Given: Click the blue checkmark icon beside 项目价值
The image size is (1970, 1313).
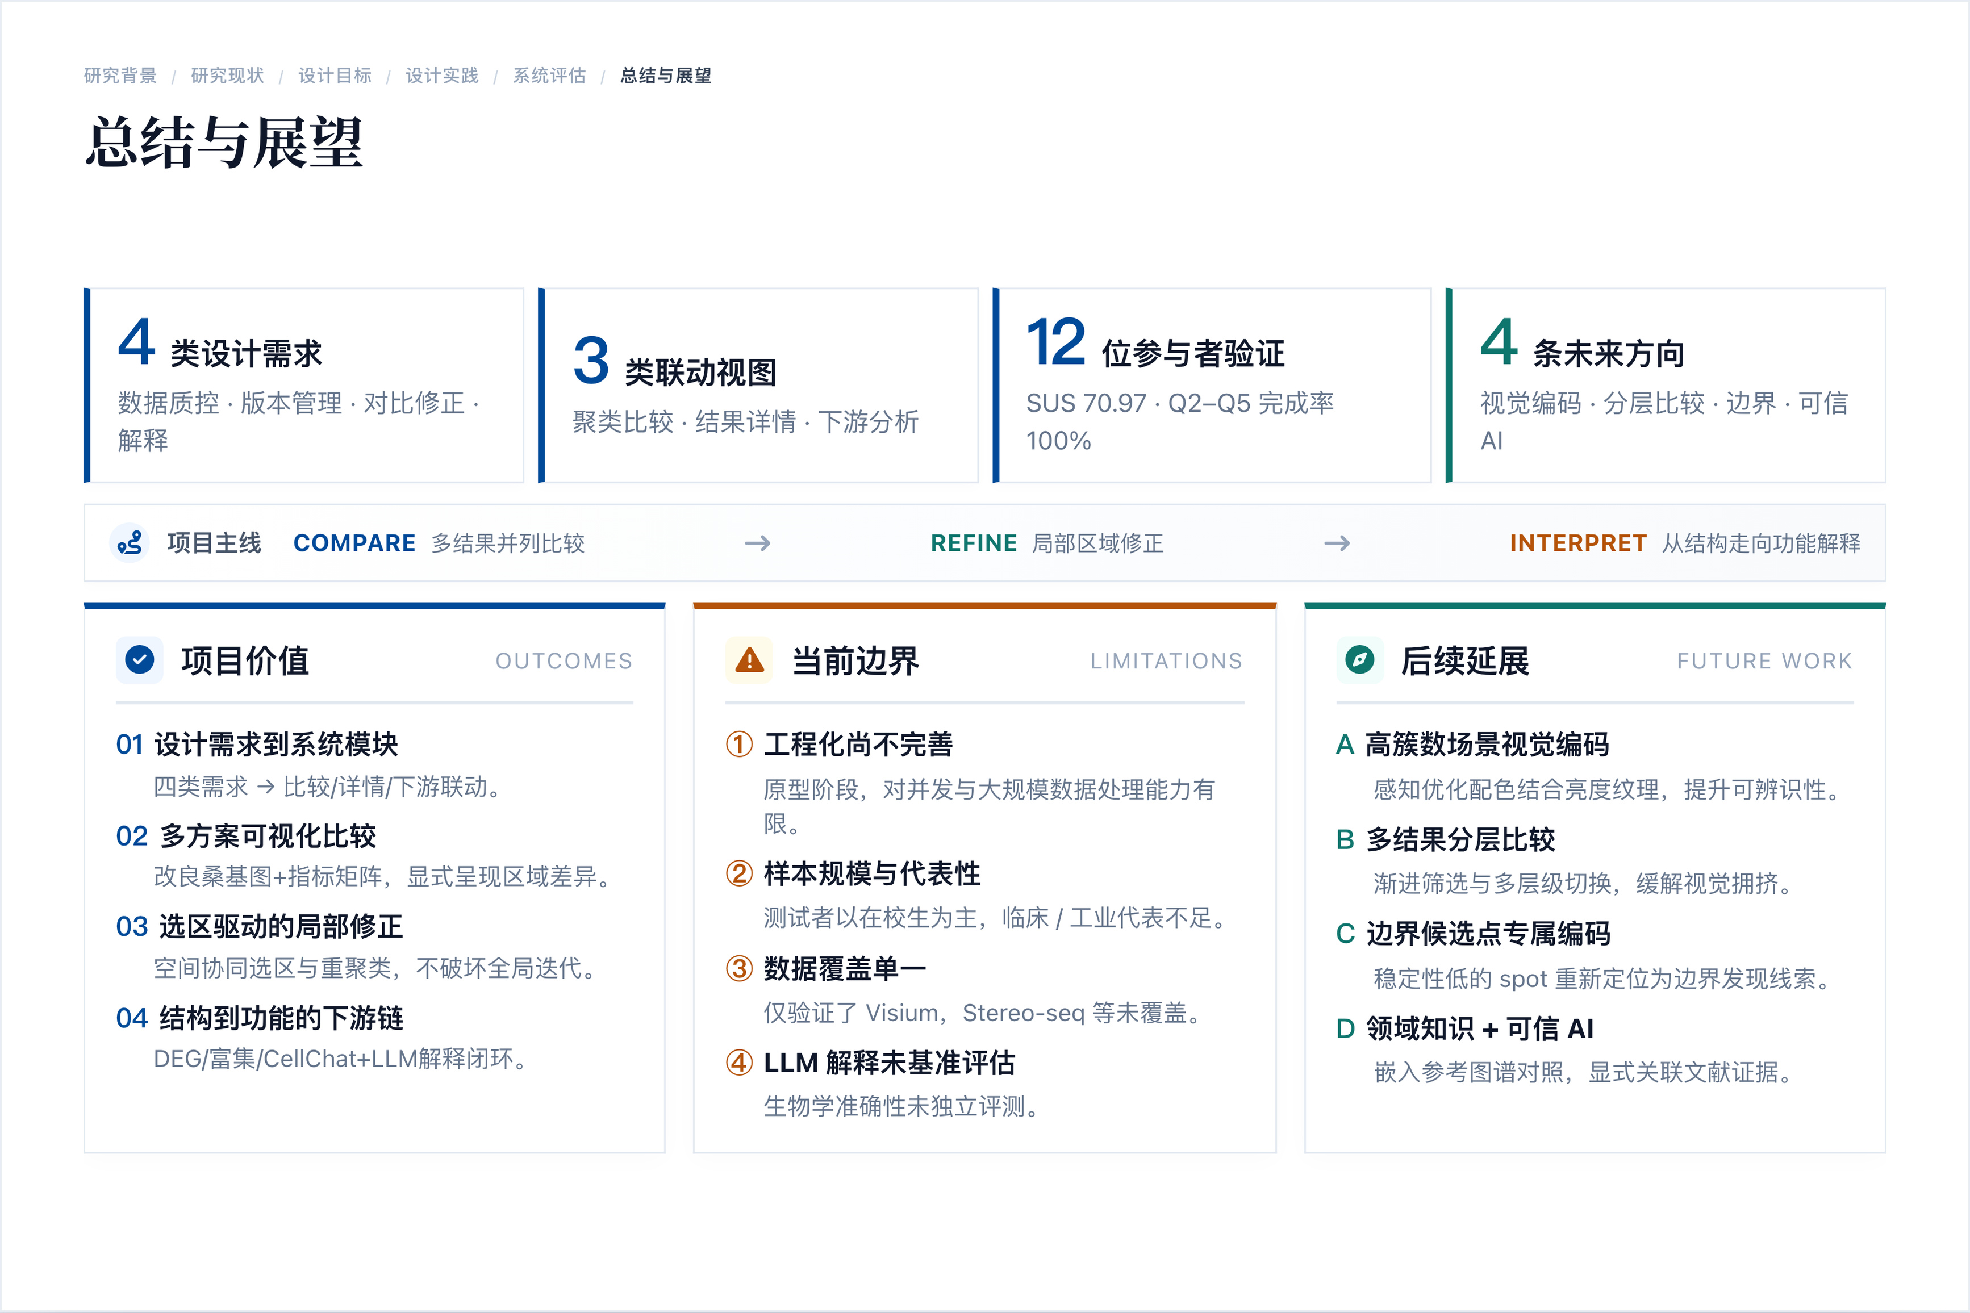Looking at the screenshot, I should tap(139, 660).
